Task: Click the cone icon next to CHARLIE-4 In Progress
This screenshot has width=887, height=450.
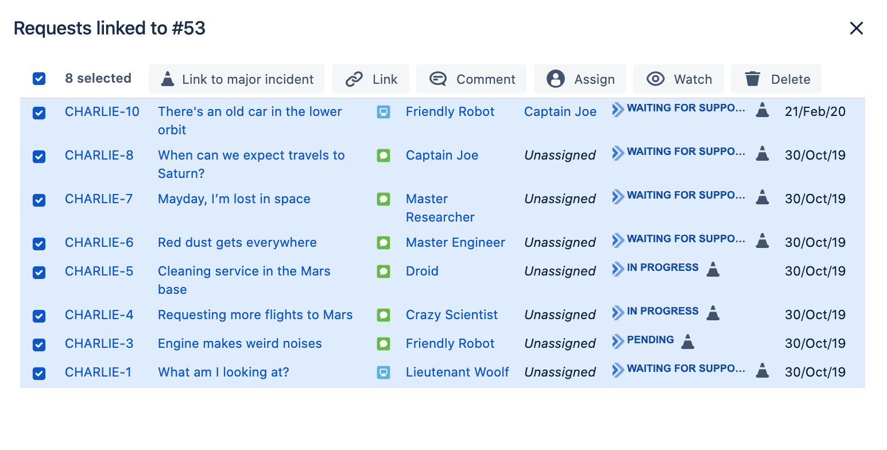Action: pos(712,313)
